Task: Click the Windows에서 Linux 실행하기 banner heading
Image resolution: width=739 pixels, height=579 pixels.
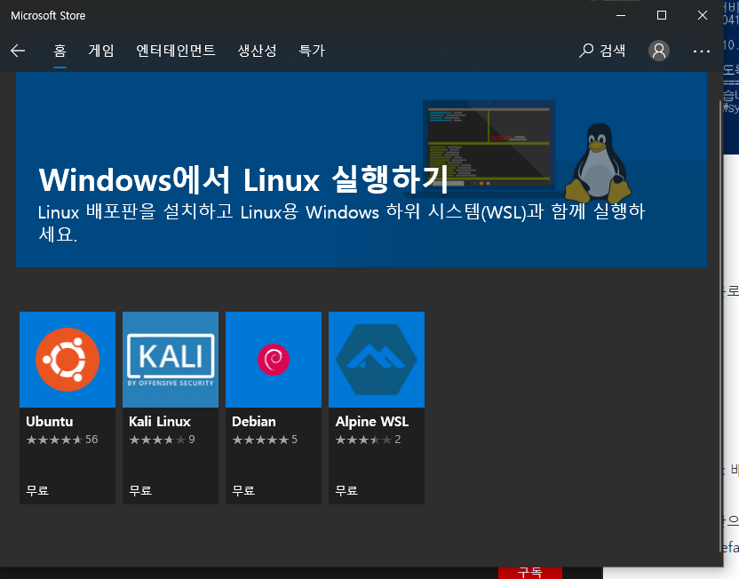Action: [243, 179]
